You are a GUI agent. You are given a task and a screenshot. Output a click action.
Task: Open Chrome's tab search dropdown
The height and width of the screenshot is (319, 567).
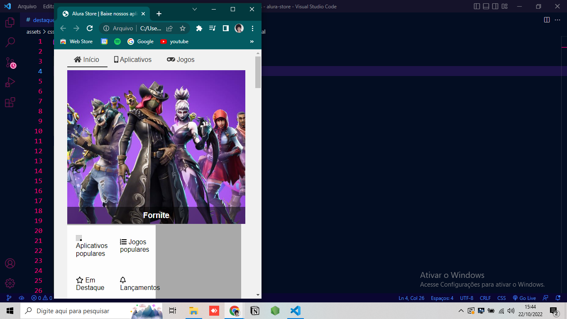195,9
